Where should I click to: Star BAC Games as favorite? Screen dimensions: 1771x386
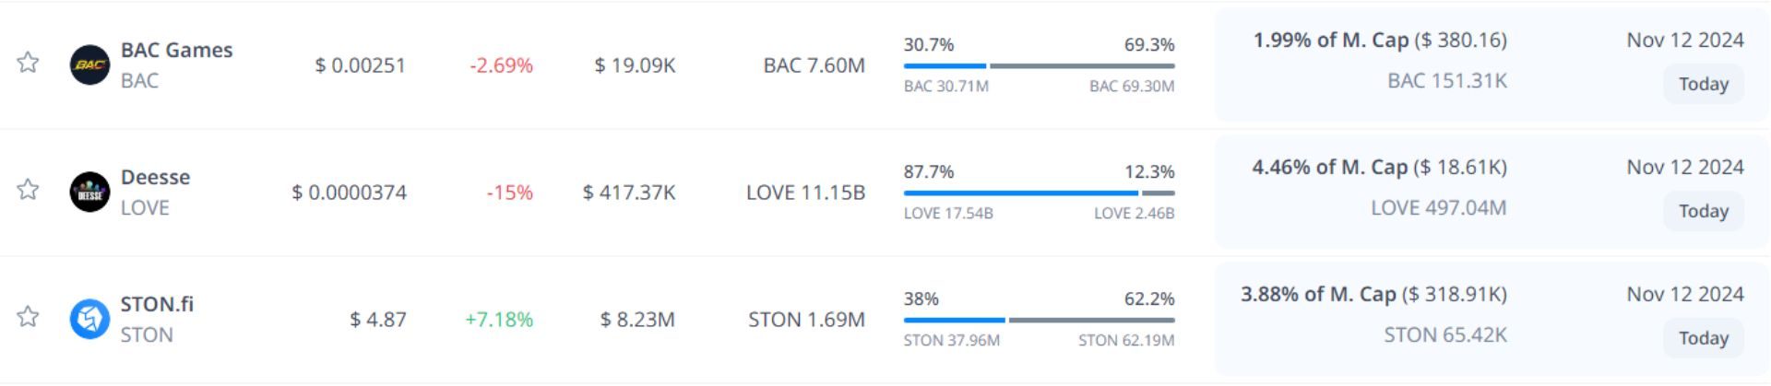[28, 63]
